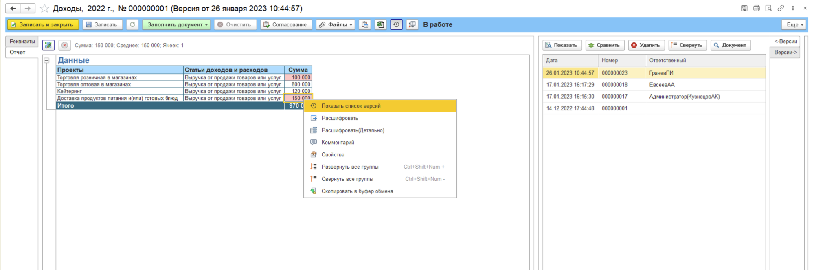Collapse the Данные group with minus box

click(47, 60)
